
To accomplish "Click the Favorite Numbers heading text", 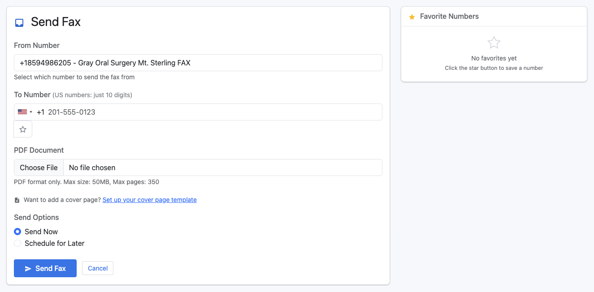I will tap(449, 17).
